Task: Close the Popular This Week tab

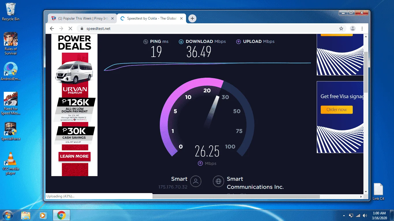Action: click(112, 18)
